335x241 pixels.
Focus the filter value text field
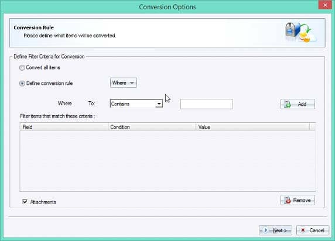(206, 104)
